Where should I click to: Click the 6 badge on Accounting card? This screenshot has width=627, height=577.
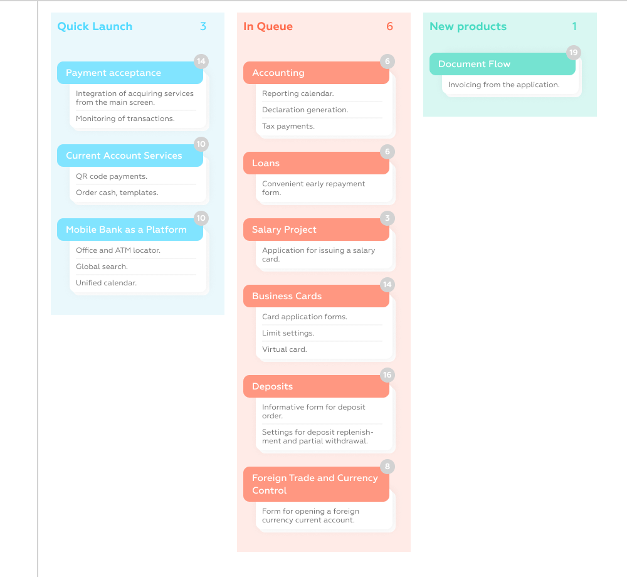pos(387,61)
